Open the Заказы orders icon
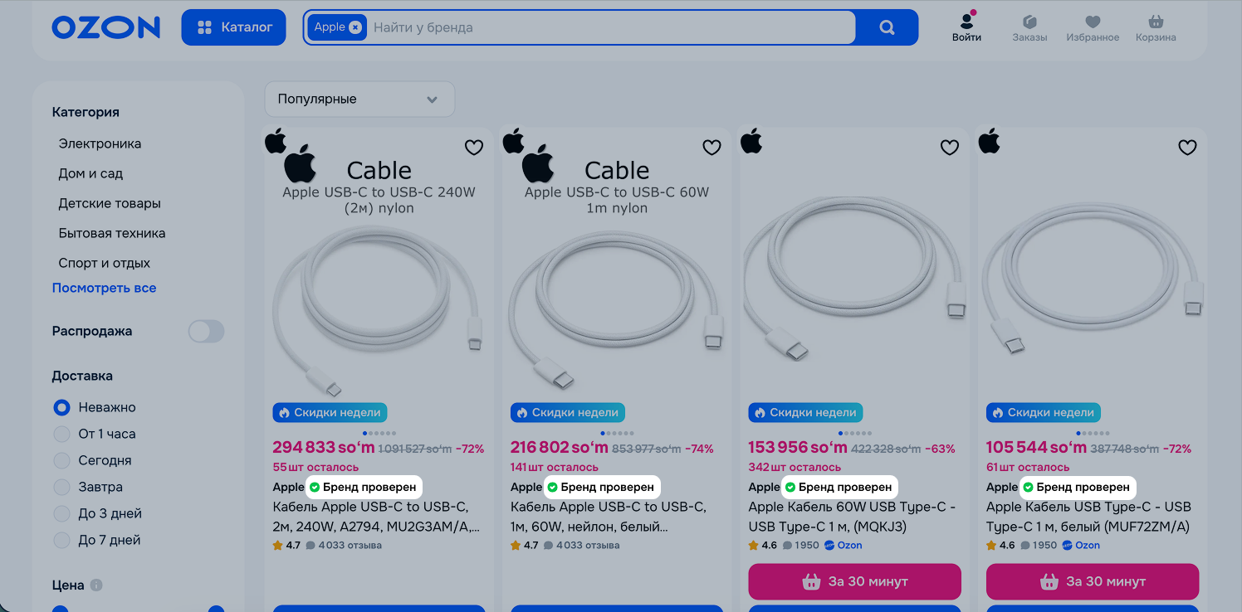1242x612 pixels. (1029, 27)
